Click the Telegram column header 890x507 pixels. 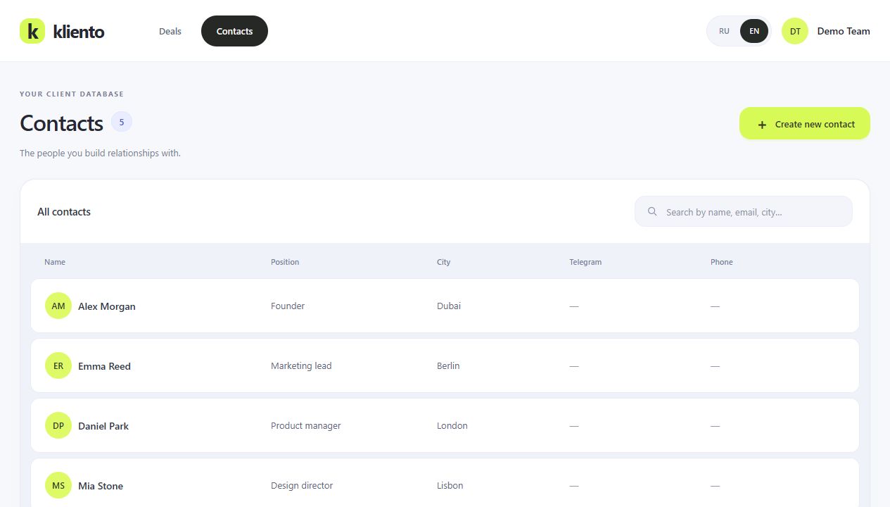coord(585,262)
